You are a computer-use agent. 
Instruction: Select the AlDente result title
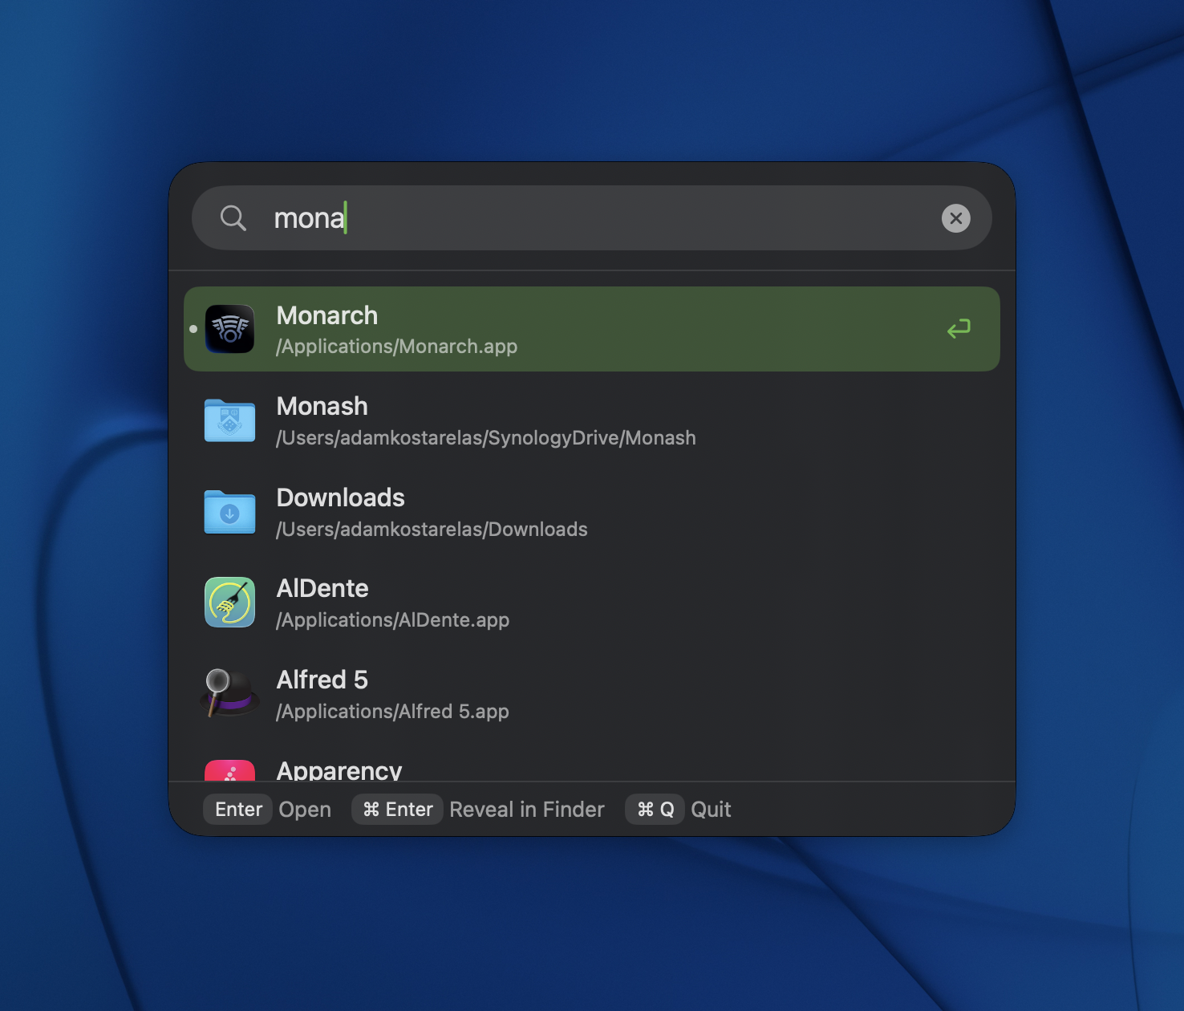322,589
